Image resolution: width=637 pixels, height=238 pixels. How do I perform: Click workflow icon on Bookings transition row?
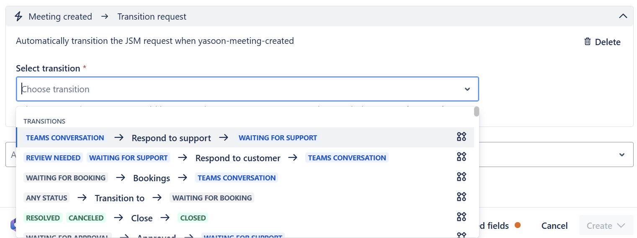tap(461, 177)
